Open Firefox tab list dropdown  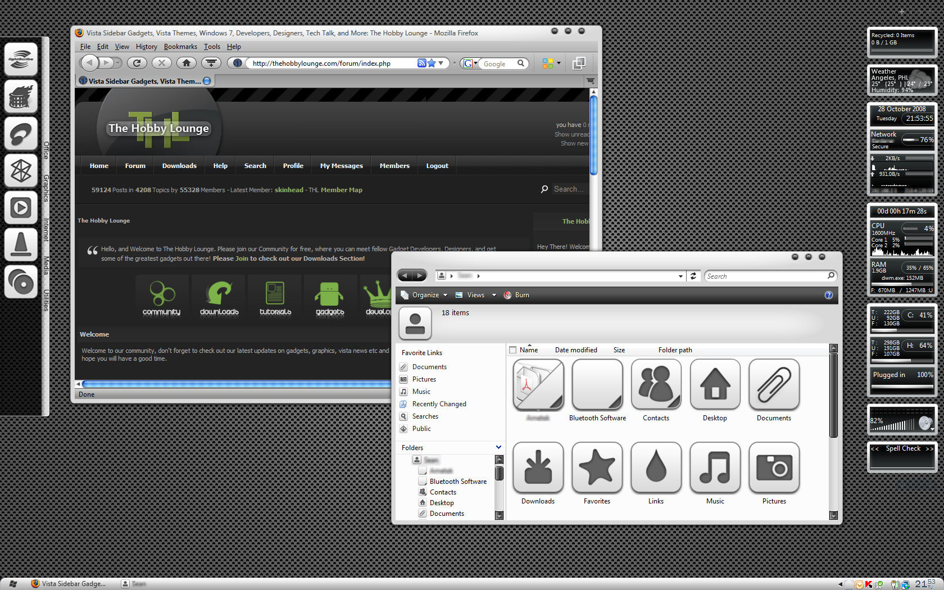[x=591, y=81]
